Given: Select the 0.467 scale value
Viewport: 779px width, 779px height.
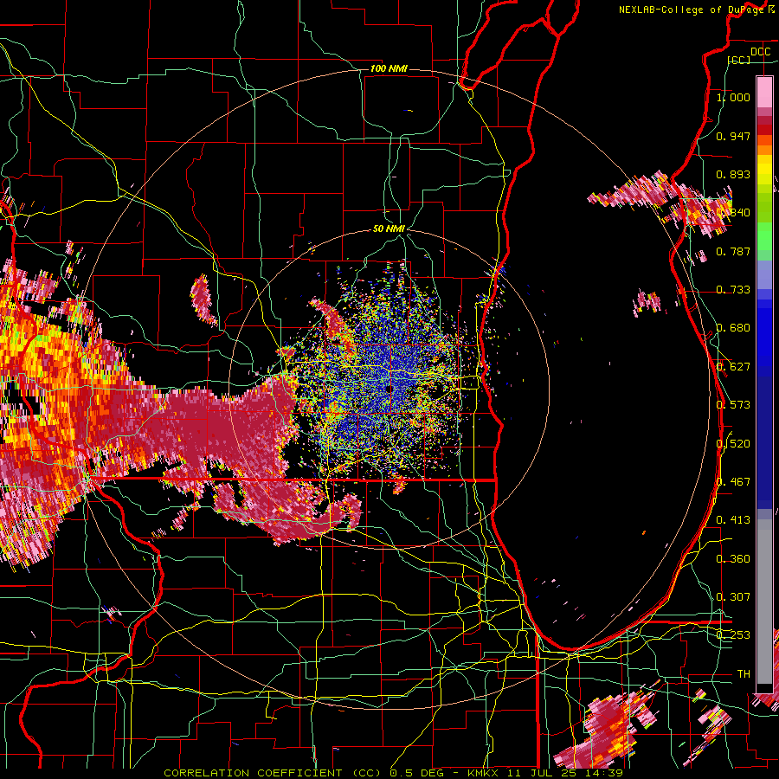Looking at the screenshot, I should click(x=733, y=482).
